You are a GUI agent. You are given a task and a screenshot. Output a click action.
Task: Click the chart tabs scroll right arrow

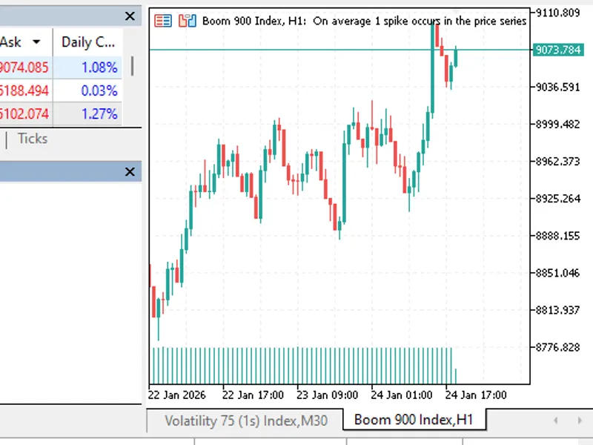580,421
